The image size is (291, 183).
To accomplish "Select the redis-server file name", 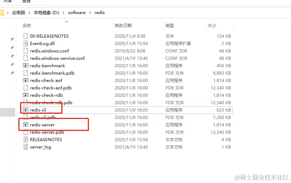I will 42,125.
